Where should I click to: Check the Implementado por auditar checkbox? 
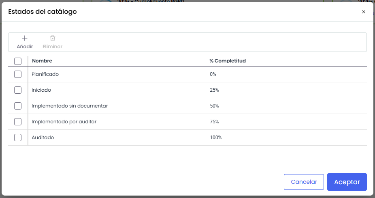pyautogui.click(x=18, y=122)
